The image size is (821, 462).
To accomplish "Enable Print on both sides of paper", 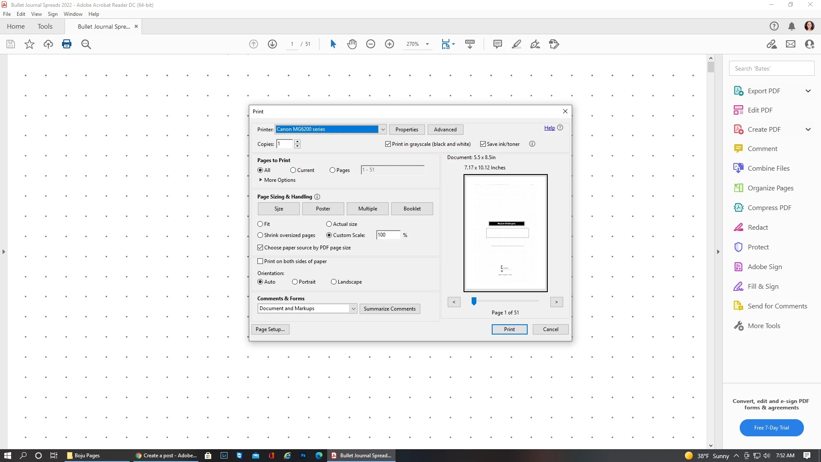I will pyautogui.click(x=260, y=261).
